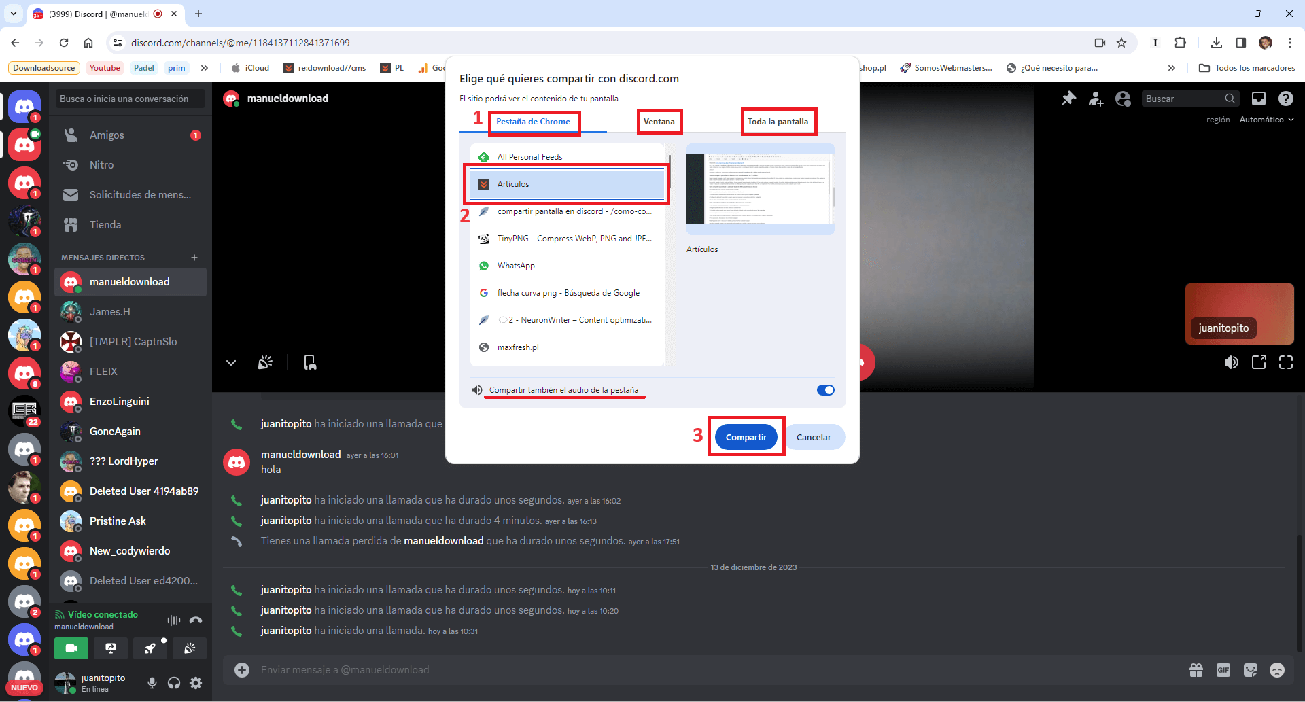Bookmark this page star icon

1121,43
